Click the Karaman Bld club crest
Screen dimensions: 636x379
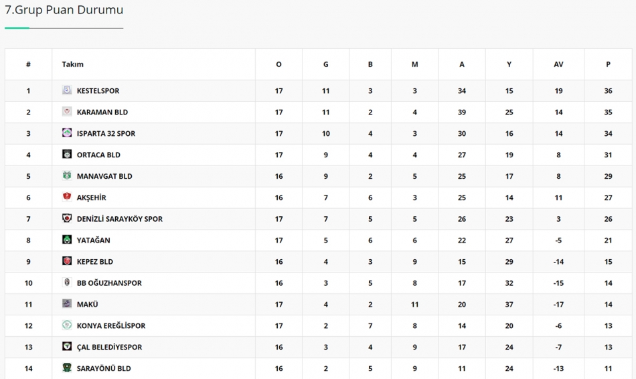click(67, 112)
